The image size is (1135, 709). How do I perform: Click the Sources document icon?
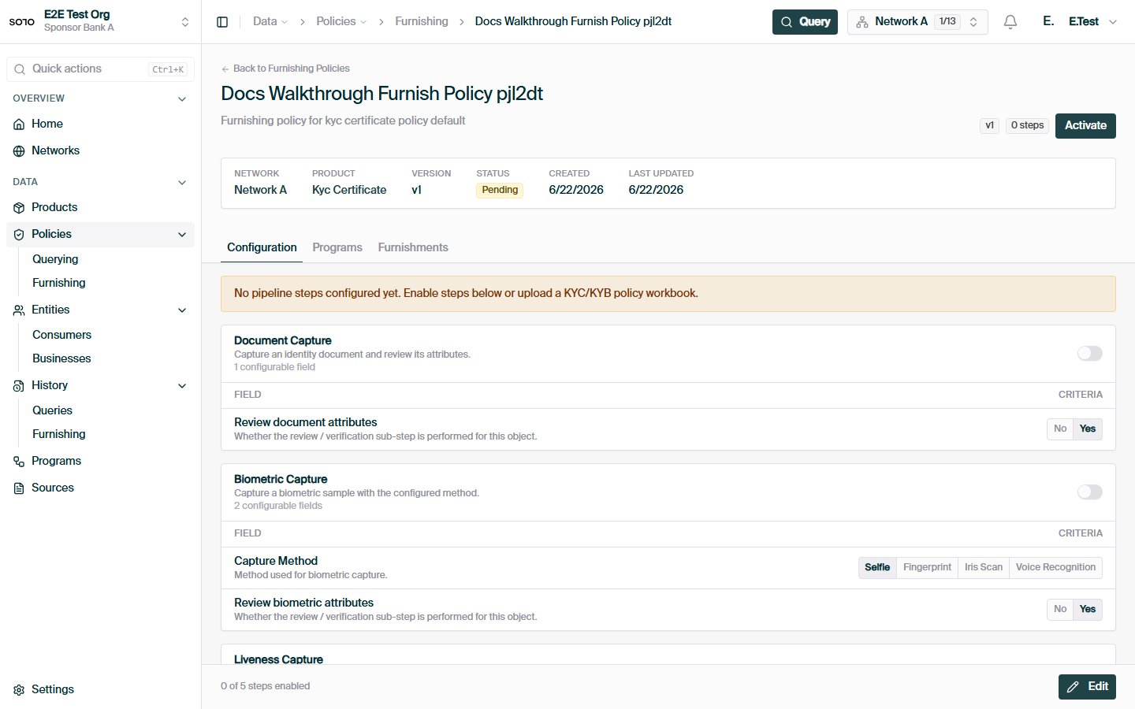coord(19,488)
